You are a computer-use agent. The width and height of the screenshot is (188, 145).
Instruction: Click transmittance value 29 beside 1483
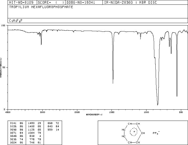coord(39,123)
